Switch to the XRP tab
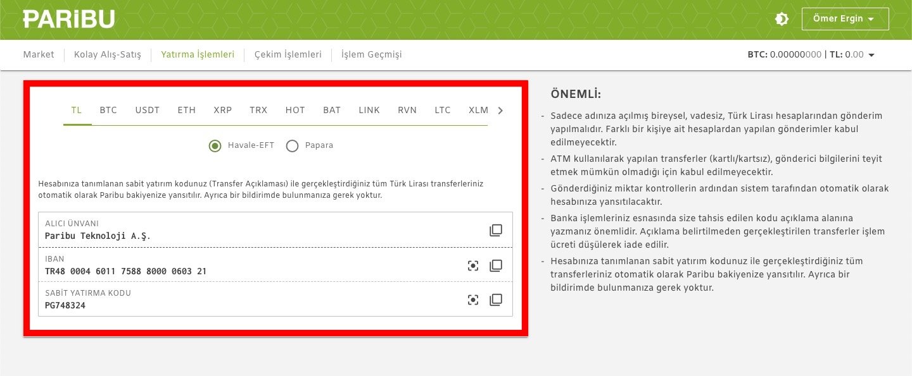 pos(223,110)
